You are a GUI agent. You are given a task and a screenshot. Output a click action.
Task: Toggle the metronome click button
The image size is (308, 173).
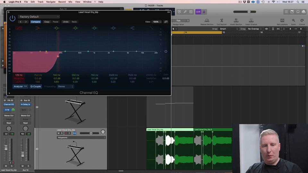click(x=204, y=12)
